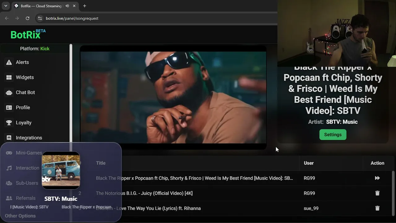396x223 pixels.
Task: Click the username sue_99
Action: coord(311,208)
